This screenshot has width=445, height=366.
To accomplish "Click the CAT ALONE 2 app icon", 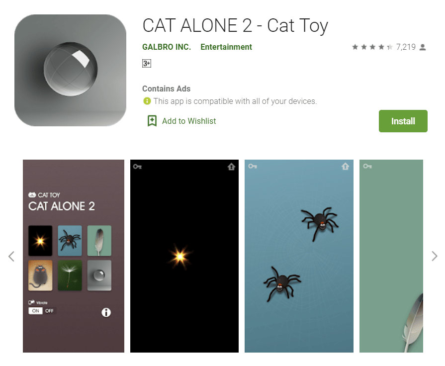I will click(x=71, y=71).
